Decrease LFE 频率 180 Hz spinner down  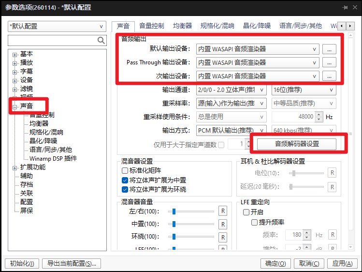coord(307,237)
